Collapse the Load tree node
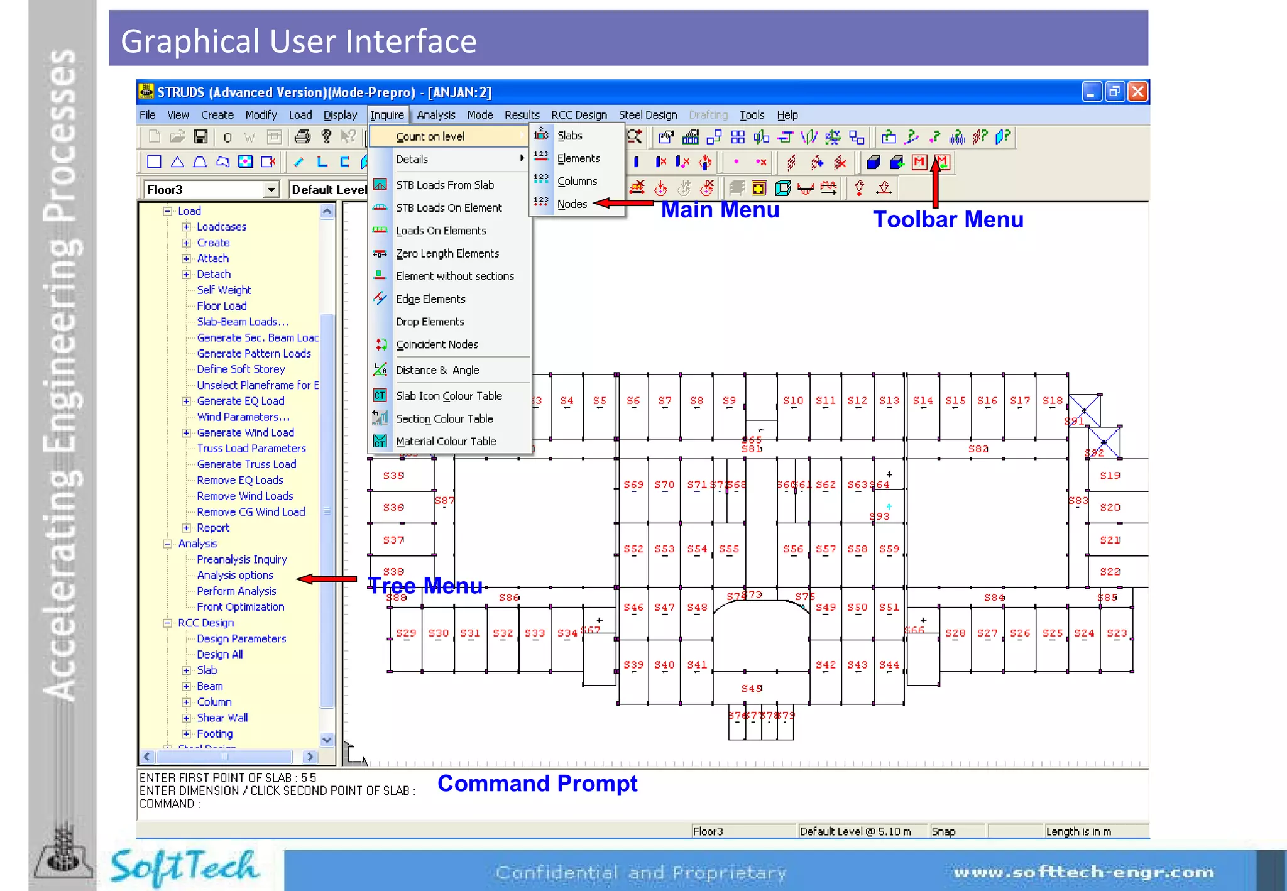Image resolution: width=1287 pixels, height=891 pixels. click(168, 211)
